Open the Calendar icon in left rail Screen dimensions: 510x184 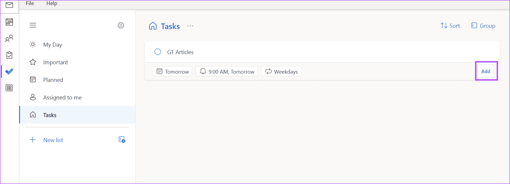[9, 22]
